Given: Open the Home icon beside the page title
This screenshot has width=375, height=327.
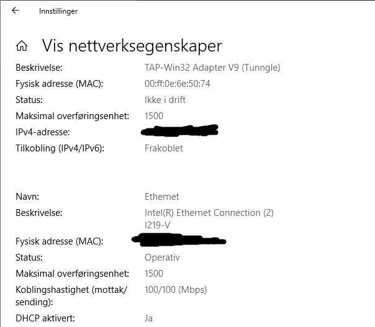Looking at the screenshot, I should pyautogui.click(x=22, y=46).
